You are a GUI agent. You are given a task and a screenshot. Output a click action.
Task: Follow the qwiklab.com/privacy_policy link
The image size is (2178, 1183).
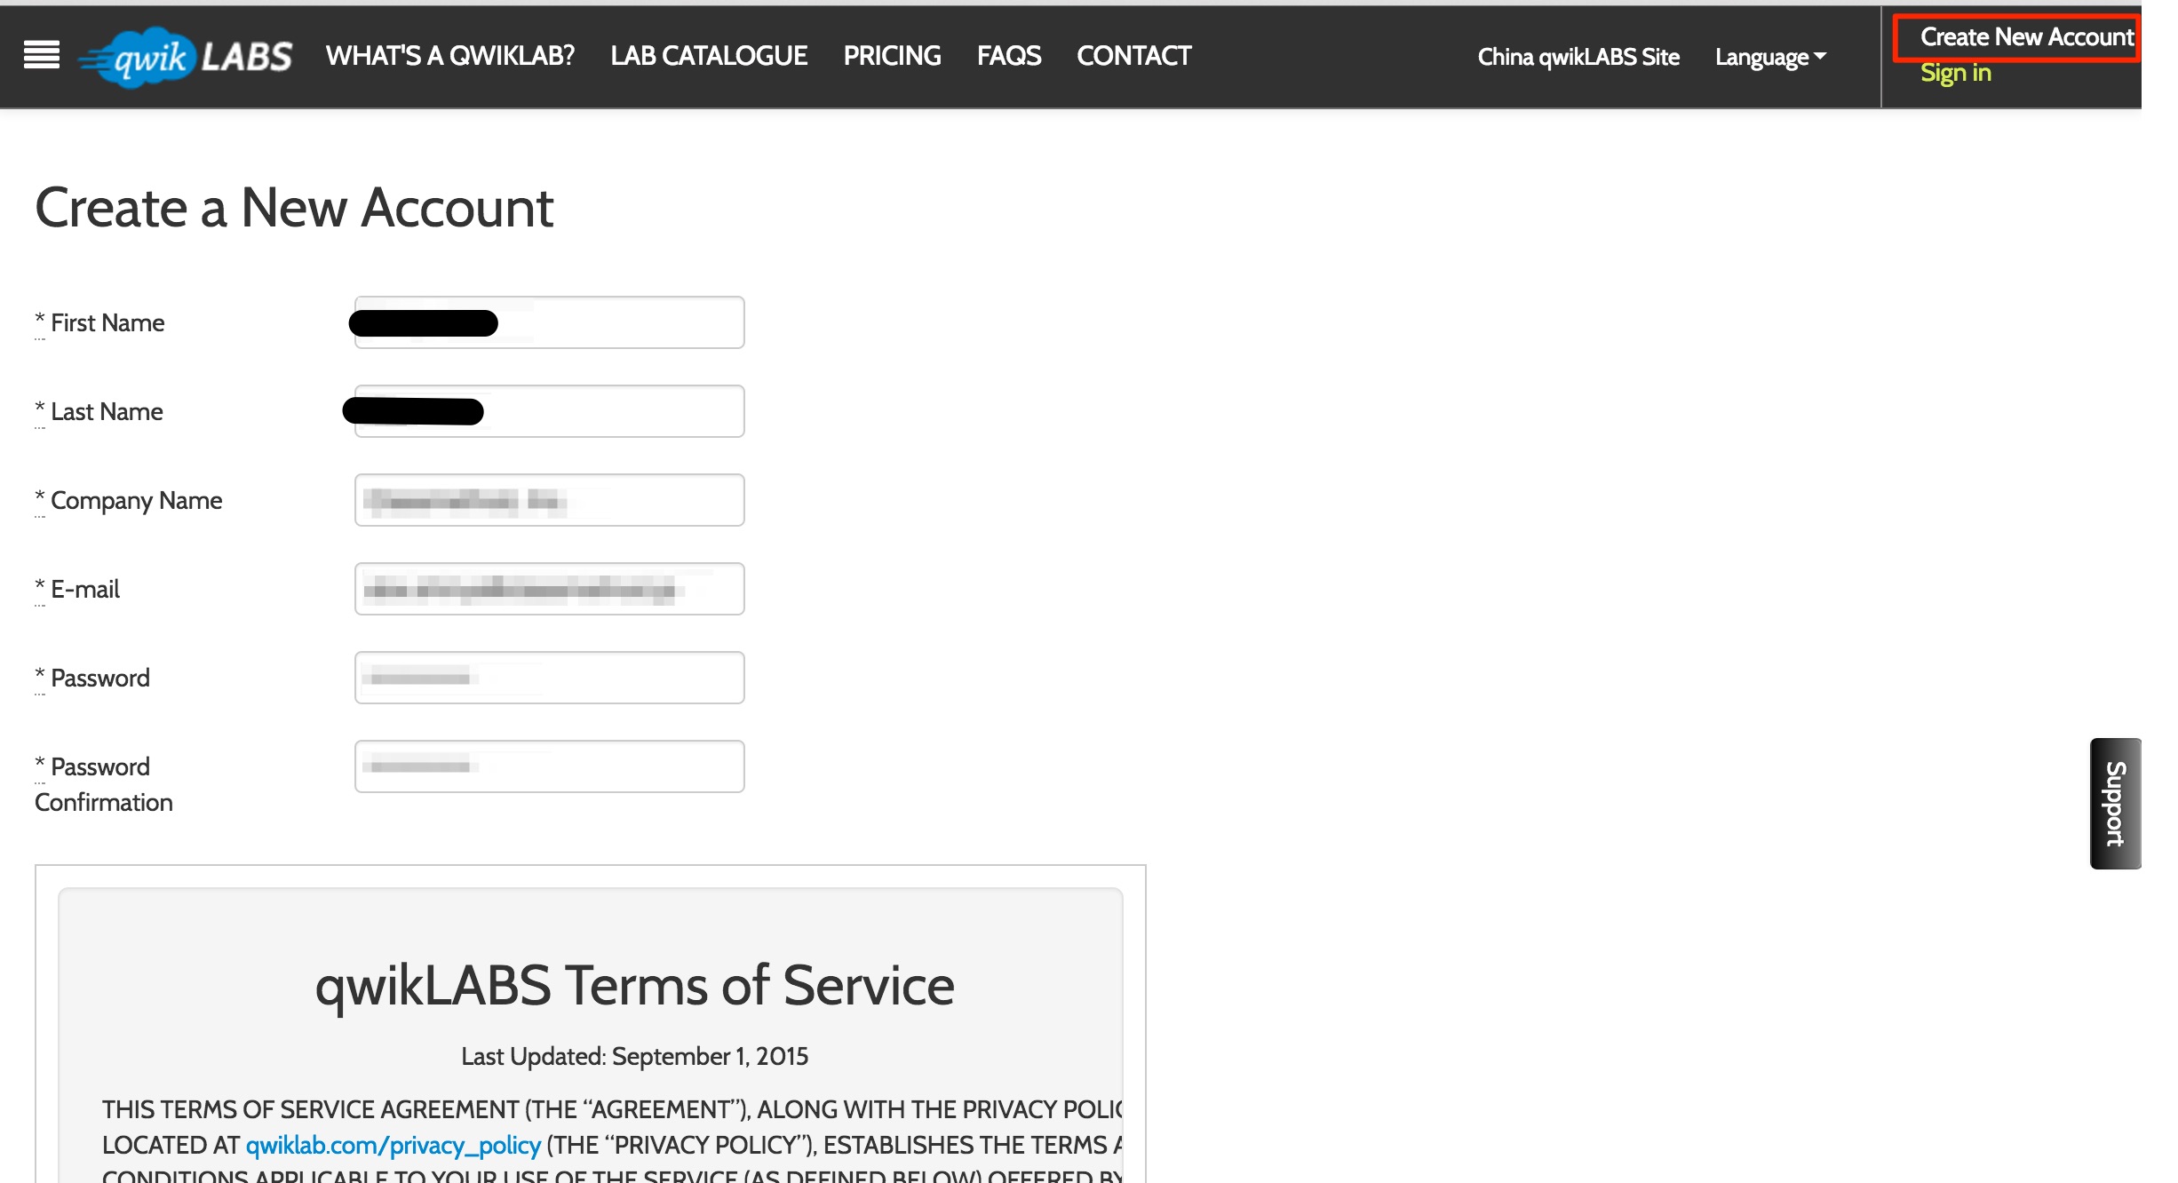(393, 1145)
